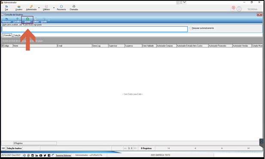265x159 pixels.
Task: Open the Twitter icon in status bar
Action: pyautogui.click(x=45, y=155)
